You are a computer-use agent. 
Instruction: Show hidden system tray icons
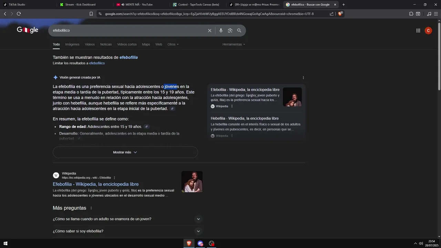(x=415, y=244)
